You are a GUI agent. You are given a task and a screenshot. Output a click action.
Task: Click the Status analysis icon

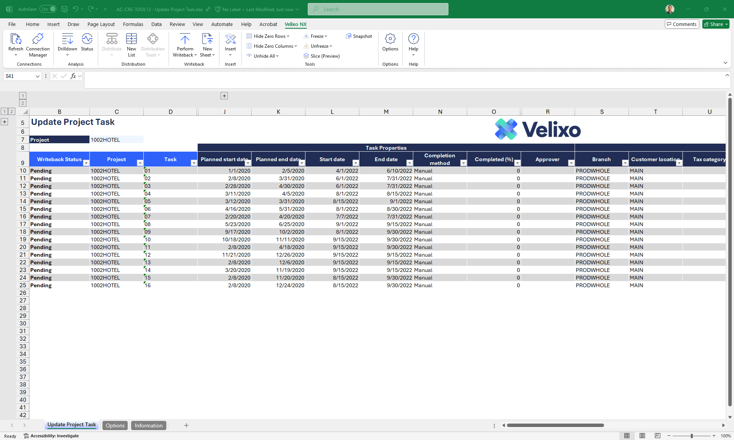click(87, 39)
